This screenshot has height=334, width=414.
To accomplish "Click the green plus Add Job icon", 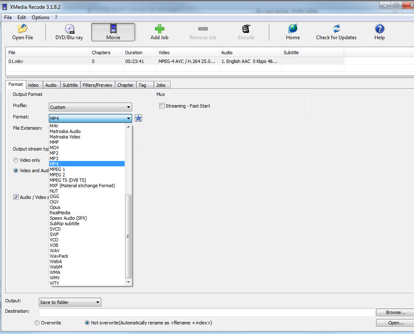I will pos(160,28).
